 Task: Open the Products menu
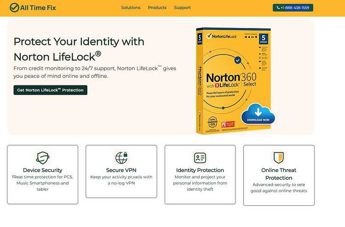[157, 8]
